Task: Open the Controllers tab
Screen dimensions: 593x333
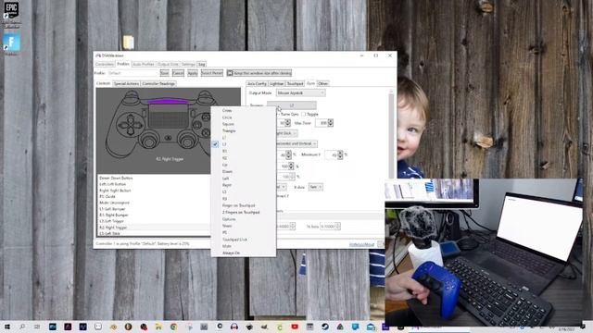Action: click(x=105, y=64)
